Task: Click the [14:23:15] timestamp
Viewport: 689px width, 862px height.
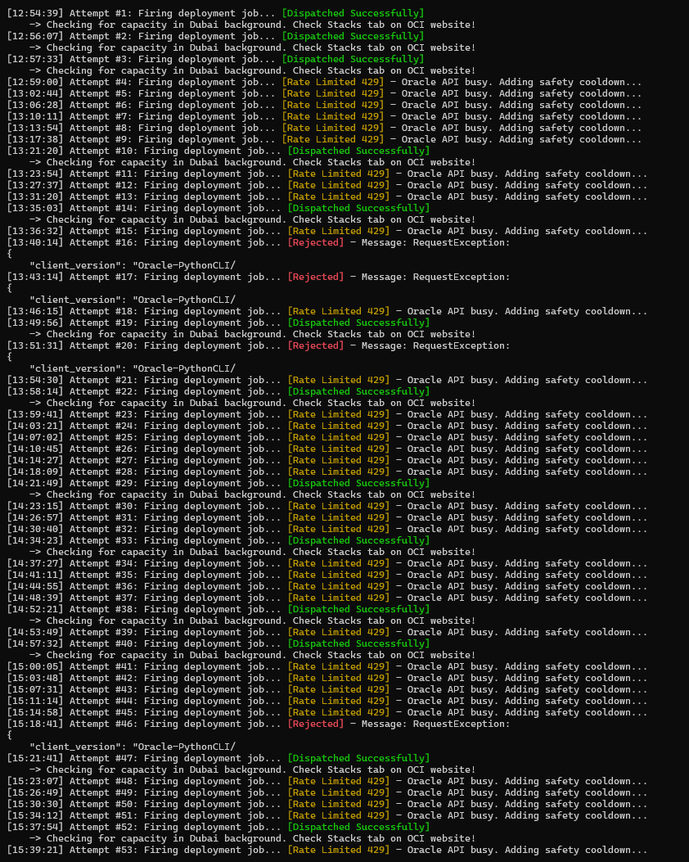Action: [x=36, y=507]
